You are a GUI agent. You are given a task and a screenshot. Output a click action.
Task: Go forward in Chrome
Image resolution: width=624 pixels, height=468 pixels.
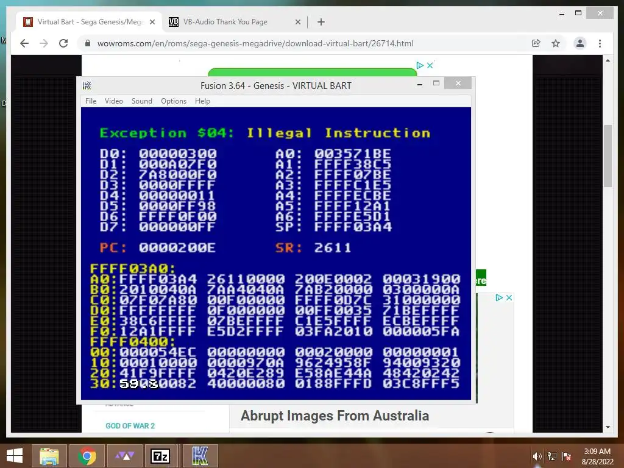click(x=44, y=43)
